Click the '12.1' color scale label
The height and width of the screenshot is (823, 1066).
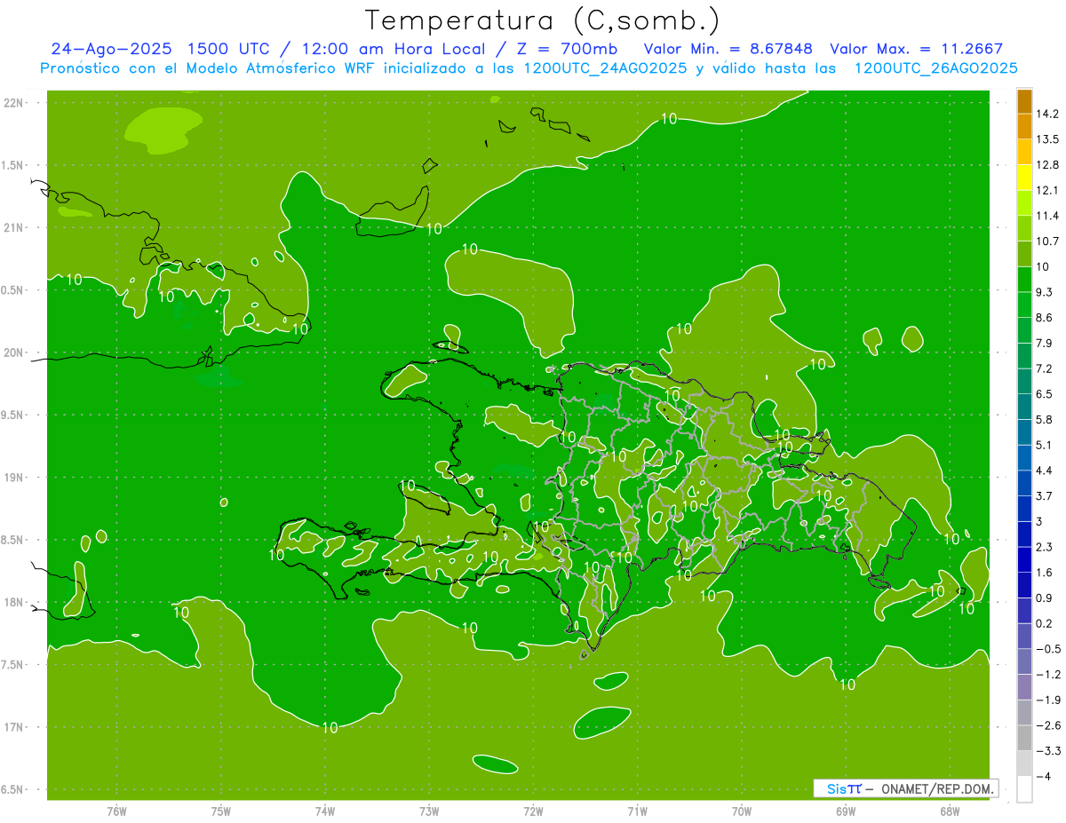tap(1047, 190)
